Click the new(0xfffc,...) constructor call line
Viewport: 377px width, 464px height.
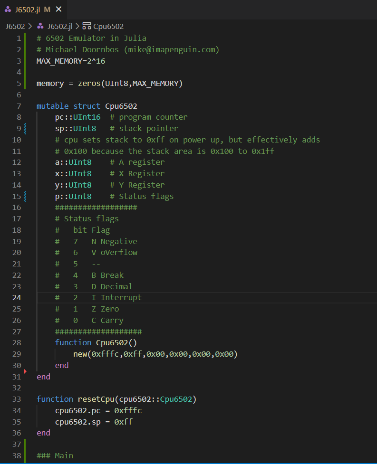(x=155, y=354)
